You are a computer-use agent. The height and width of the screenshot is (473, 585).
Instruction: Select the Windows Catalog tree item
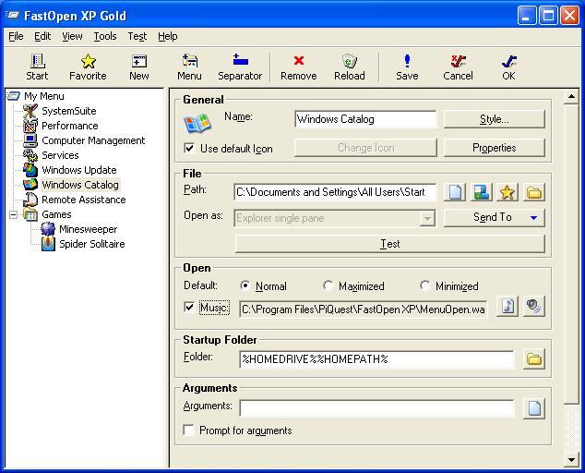coord(80,185)
